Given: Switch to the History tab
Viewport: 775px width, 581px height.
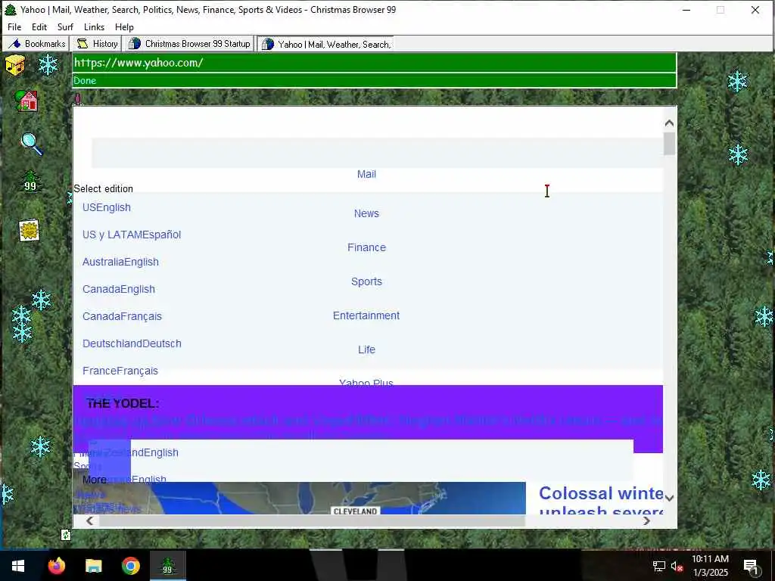Looking at the screenshot, I should [97, 44].
